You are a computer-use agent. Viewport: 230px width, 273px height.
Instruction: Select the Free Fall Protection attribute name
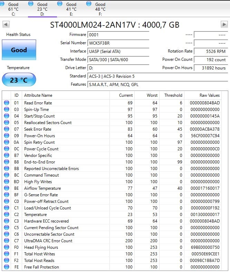coord(41,267)
